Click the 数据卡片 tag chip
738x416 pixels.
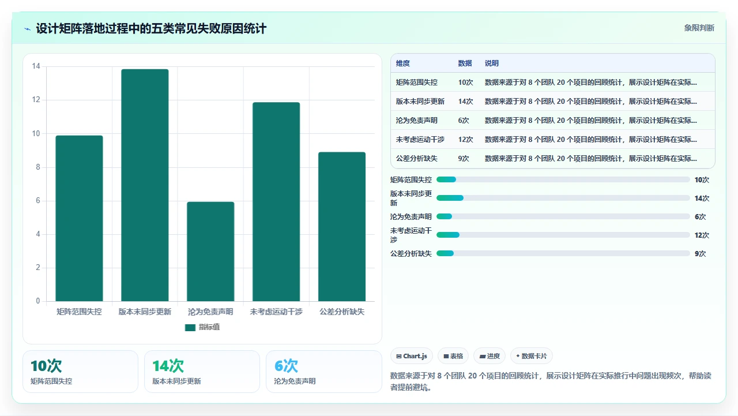coord(531,356)
